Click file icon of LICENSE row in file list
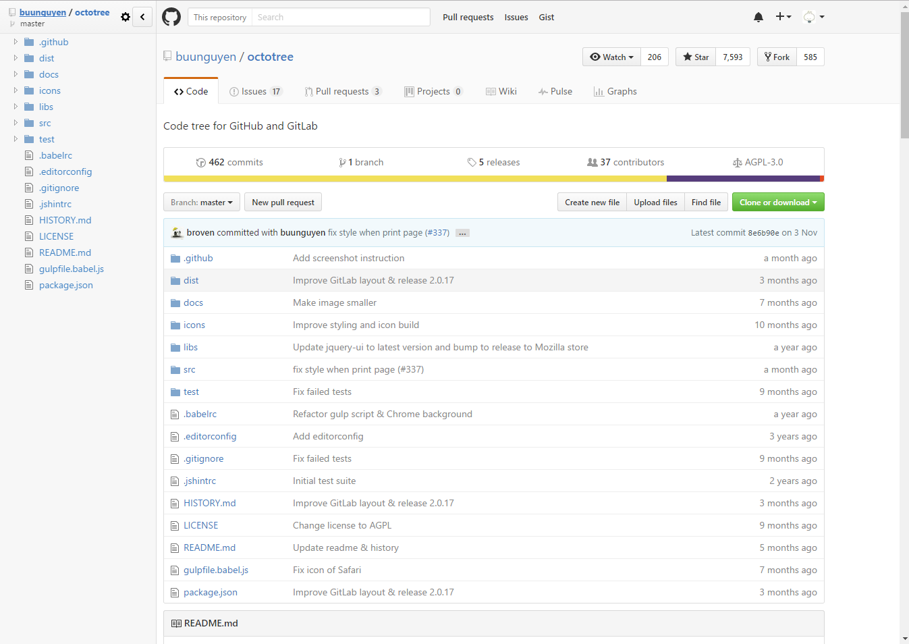This screenshot has width=909, height=644. [175, 526]
